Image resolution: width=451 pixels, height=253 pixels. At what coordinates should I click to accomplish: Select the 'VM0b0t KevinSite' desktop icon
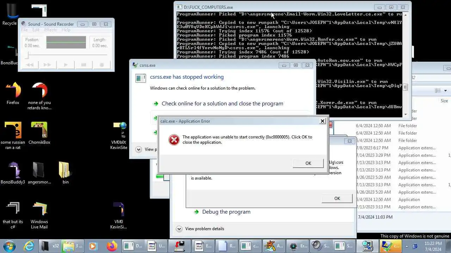[x=119, y=136]
